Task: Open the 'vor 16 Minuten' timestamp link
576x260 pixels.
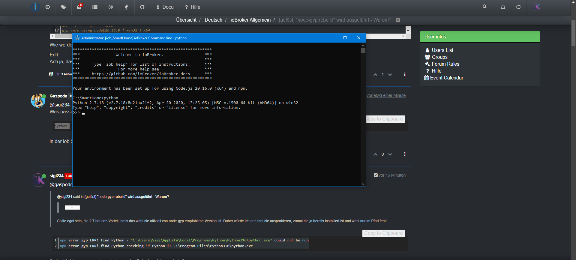Action: tap(392, 175)
